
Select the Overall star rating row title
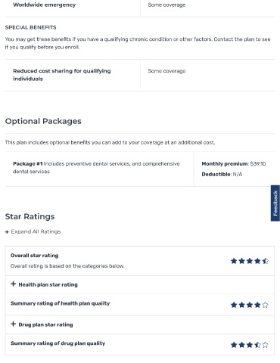click(35, 256)
